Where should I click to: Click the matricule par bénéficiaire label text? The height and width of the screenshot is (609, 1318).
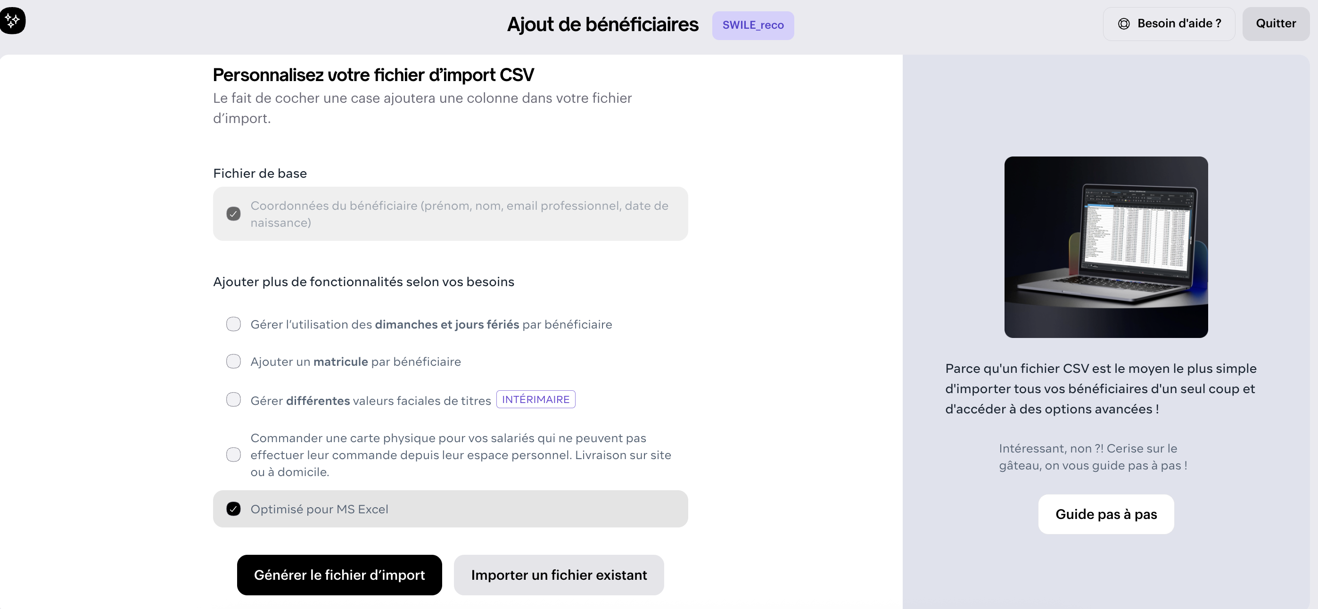(355, 362)
